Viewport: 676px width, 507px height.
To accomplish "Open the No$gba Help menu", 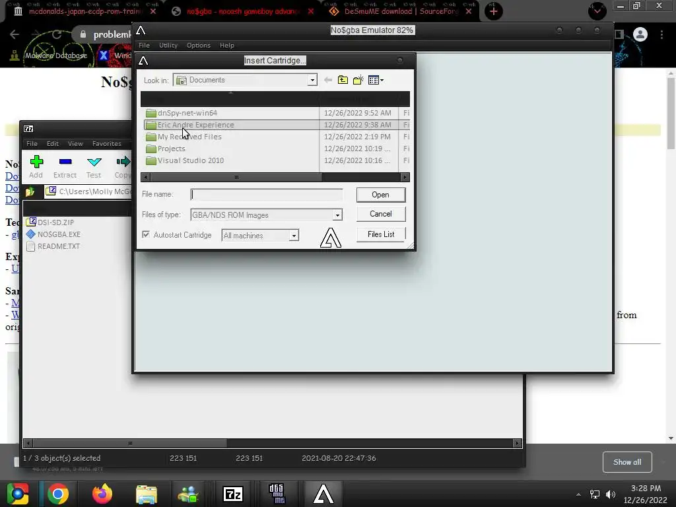I will click(227, 46).
